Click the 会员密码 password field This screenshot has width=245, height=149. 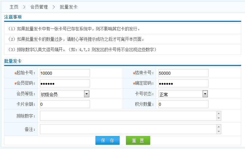coord(65,84)
